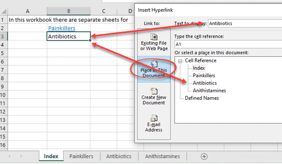Screen dimensions: 282x164
Task: Click the Insert Hyperlink dialog title
Action: coord(155,10)
